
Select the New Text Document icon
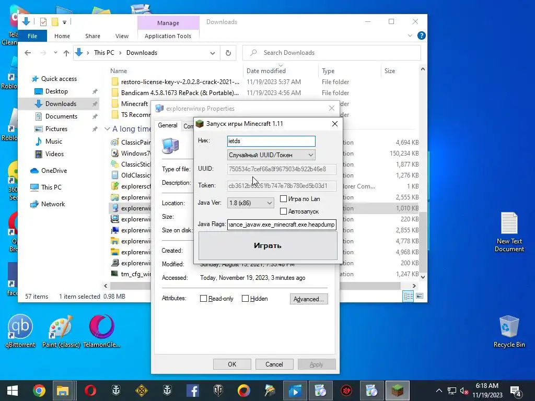click(x=509, y=232)
